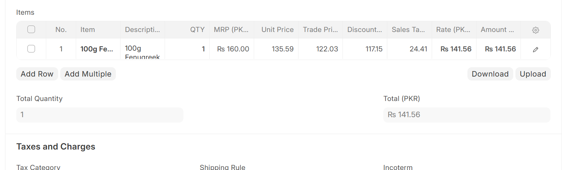Select Discount cell showing 117.15
Screen dimensions: 562x170
365,49
